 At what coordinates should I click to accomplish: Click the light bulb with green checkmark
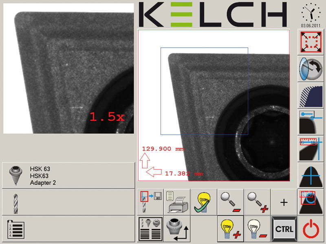(204, 203)
